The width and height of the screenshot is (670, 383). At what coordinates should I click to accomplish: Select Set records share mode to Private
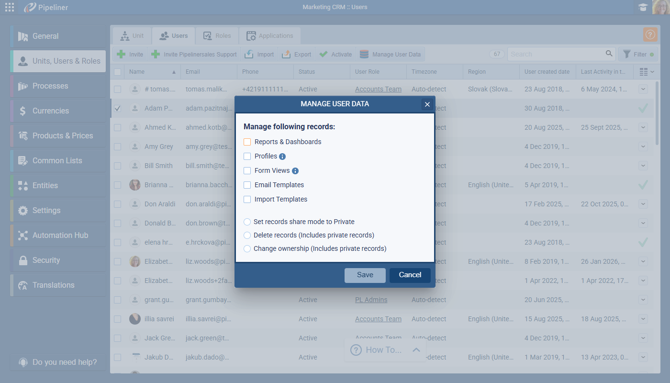[x=247, y=222]
